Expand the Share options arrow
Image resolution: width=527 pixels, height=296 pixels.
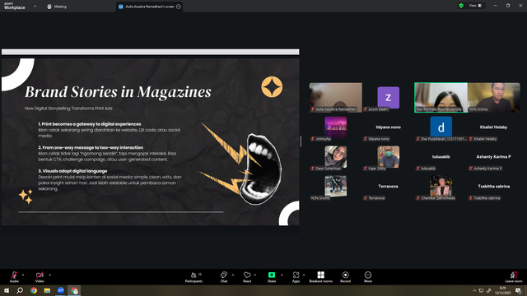click(x=282, y=275)
